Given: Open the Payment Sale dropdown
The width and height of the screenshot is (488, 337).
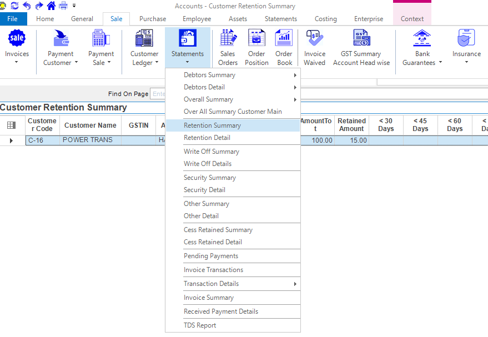Looking at the screenshot, I should [x=100, y=62].
